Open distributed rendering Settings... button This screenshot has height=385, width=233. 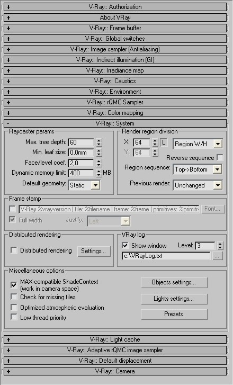(x=94, y=251)
